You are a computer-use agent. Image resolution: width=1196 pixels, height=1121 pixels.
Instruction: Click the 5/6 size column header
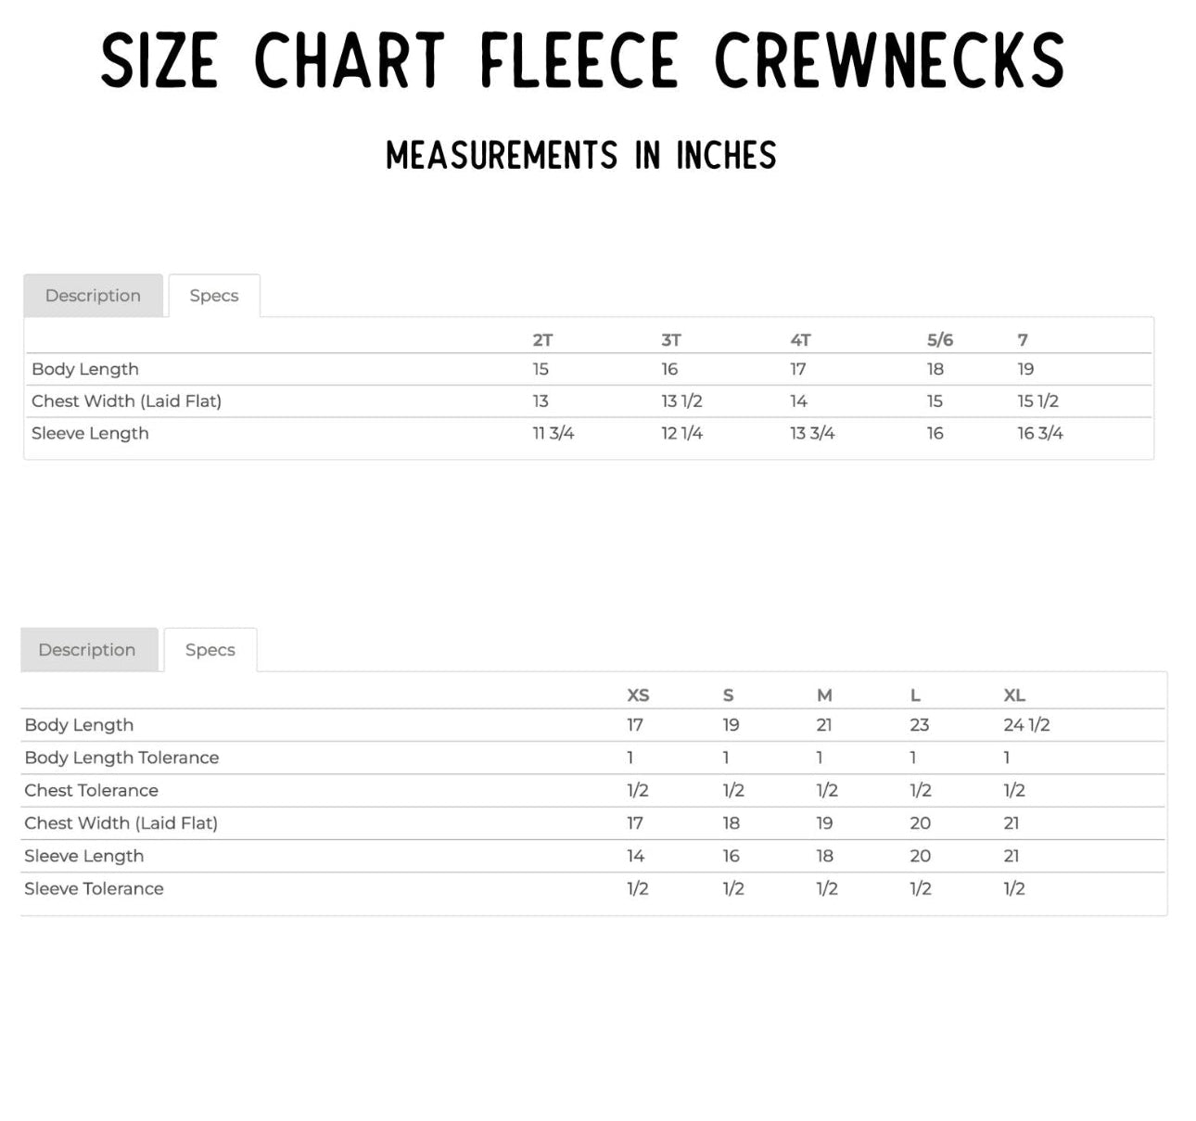coord(939,340)
